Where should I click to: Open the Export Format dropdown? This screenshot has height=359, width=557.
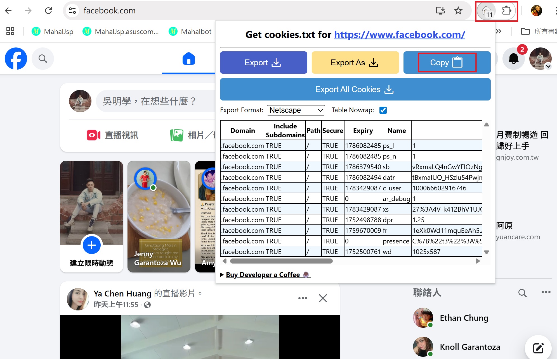click(x=296, y=110)
